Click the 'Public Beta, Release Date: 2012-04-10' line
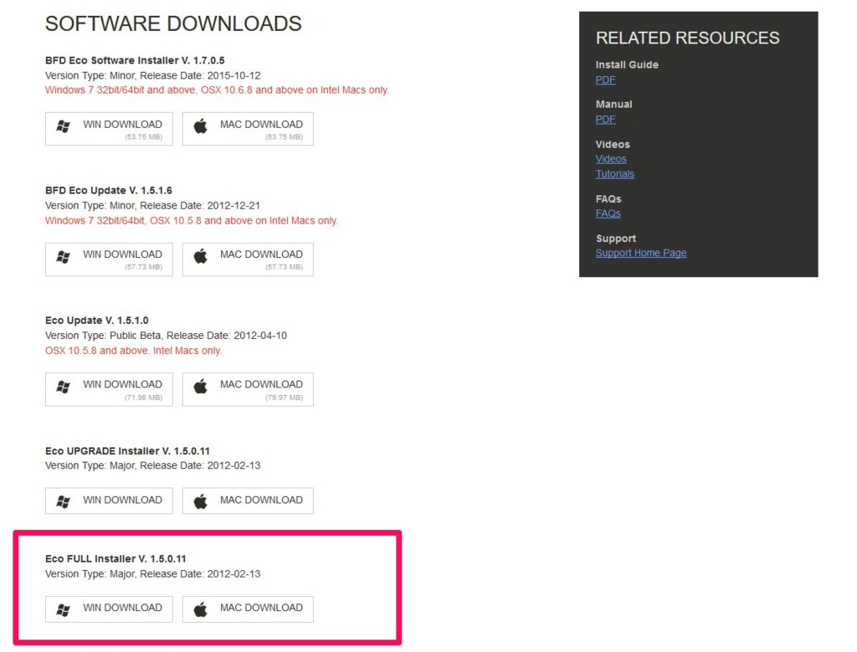Viewport: 857px width, 652px height. tap(166, 336)
